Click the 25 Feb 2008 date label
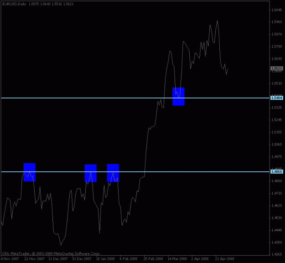 (x=153, y=258)
